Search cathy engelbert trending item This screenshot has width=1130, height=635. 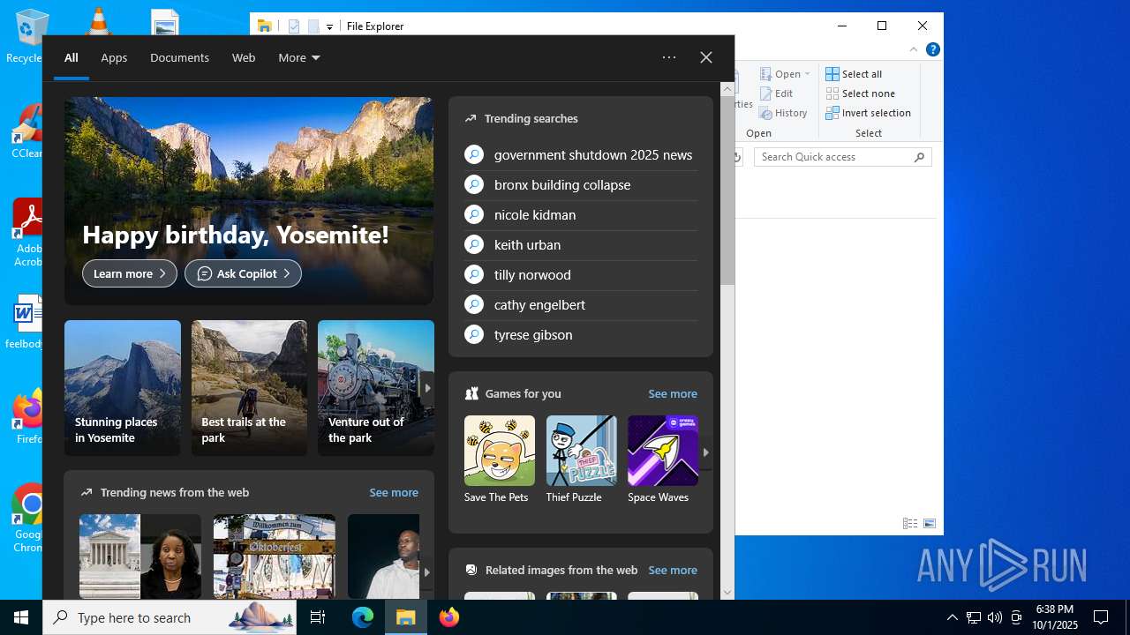[x=580, y=304]
